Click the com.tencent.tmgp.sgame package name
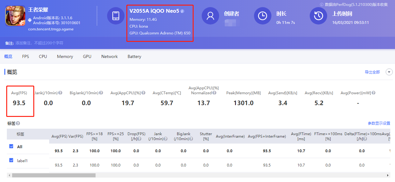Screen dimensions: 395x182 point(51,29)
